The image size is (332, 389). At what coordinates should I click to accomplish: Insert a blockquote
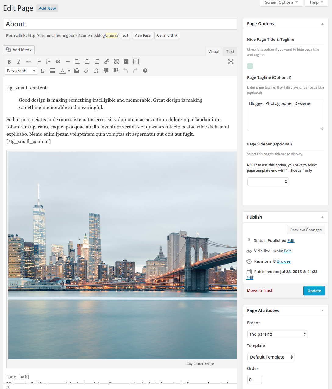[58, 61]
